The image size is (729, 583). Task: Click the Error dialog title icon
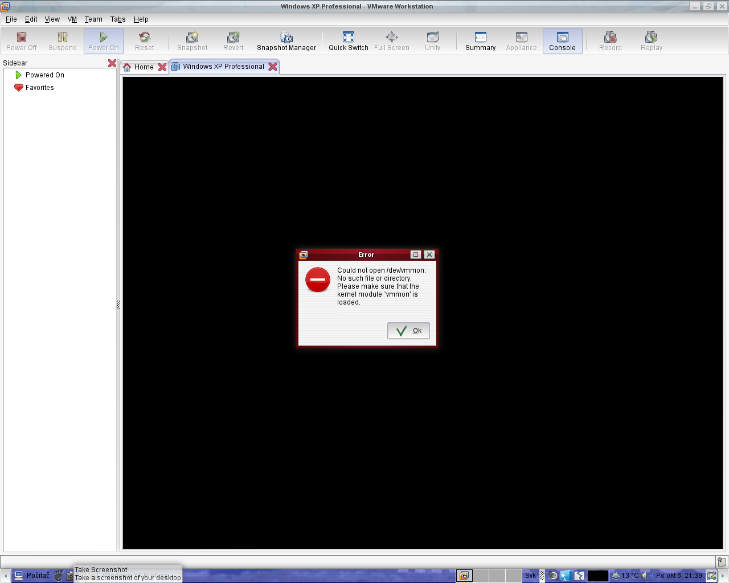304,254
